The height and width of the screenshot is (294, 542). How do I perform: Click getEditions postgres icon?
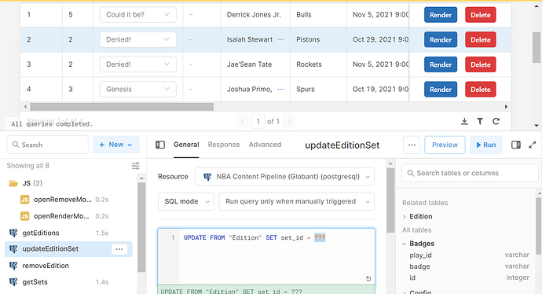click(13, 233)
